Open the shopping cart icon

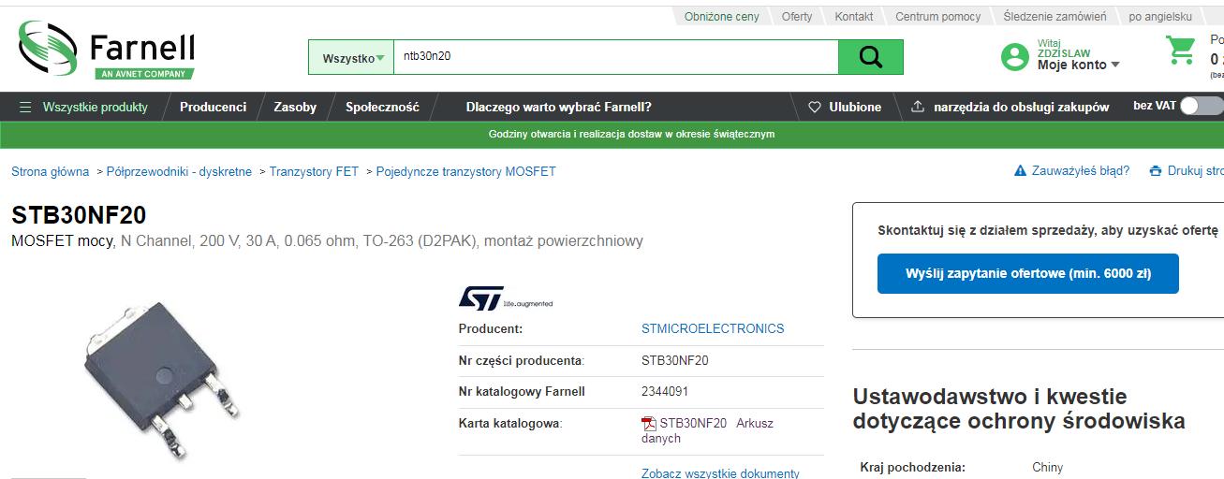(x=1181, y=50)
